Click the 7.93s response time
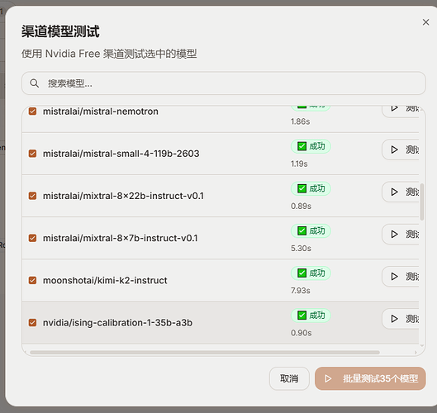 pos(301,291)
